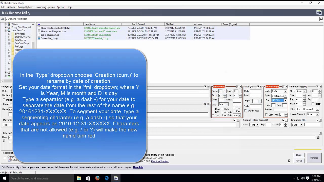Toggle the Auto Date (8) enable checkbox
Image resolution: width=324 pixels, height=182 pixels.
tap(283, 87)
